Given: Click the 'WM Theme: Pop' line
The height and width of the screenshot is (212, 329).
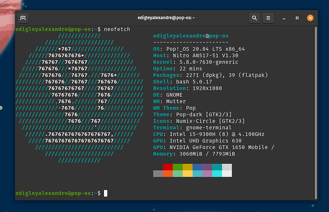Looking at the screenshot, I should tap(175, 108).
